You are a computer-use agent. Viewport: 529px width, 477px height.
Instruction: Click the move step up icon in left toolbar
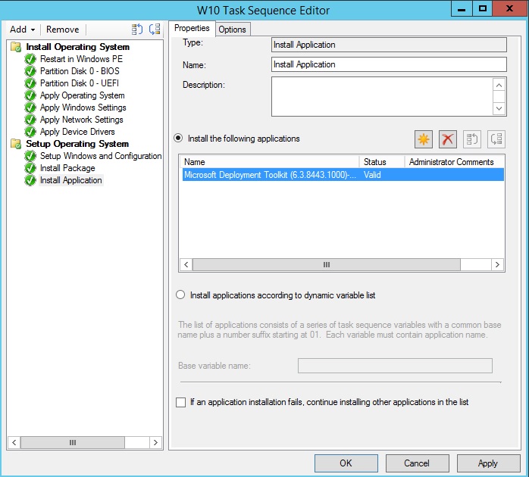[x=137, y=30]
